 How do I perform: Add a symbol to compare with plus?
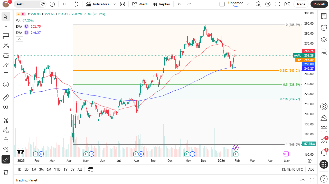[52, 4]
